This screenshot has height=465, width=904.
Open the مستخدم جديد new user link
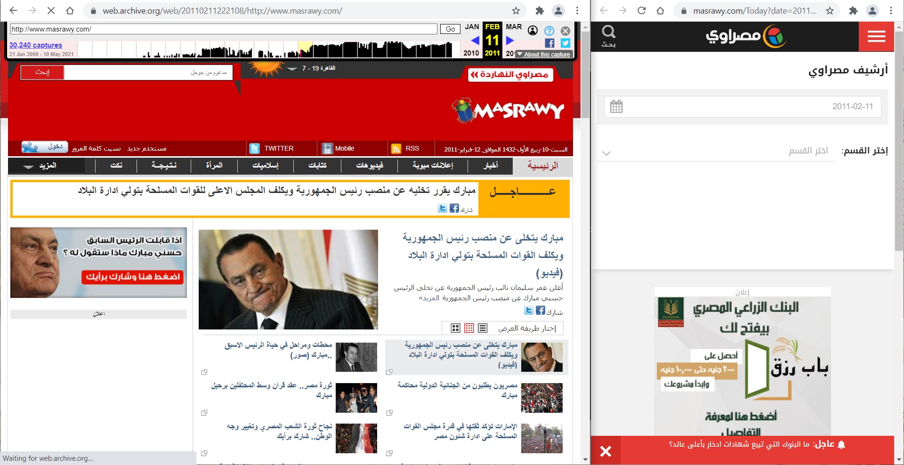coord(147,149)
